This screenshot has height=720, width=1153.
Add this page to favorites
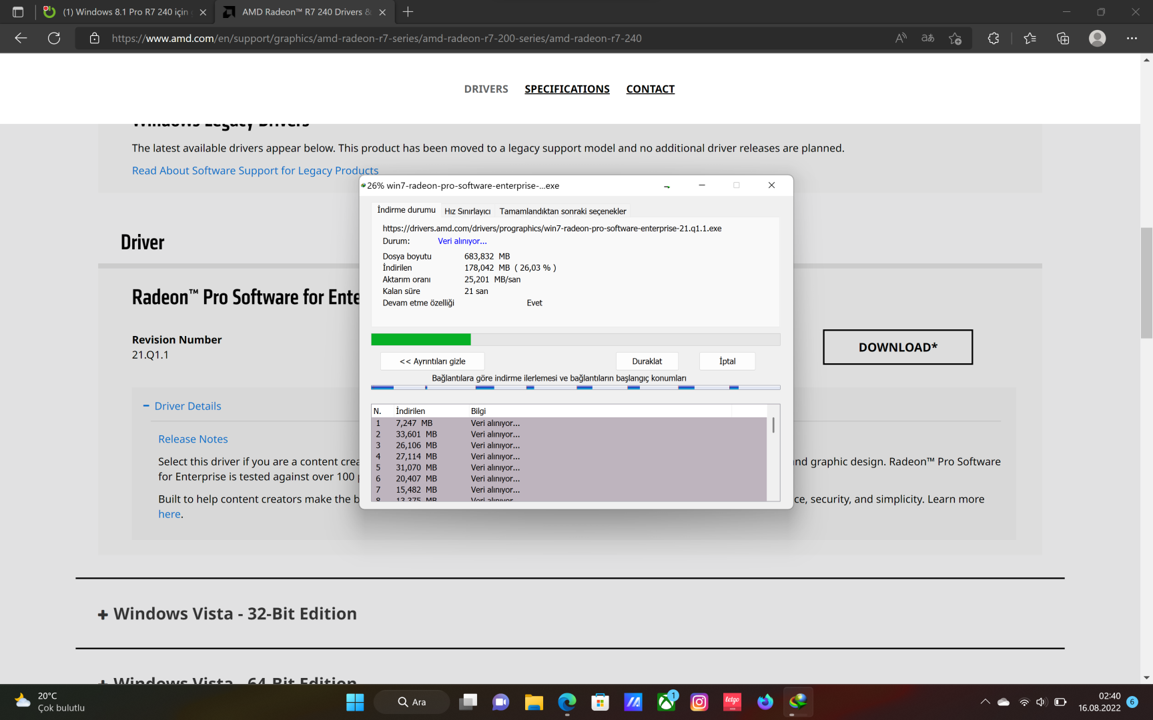coord(955,38)
